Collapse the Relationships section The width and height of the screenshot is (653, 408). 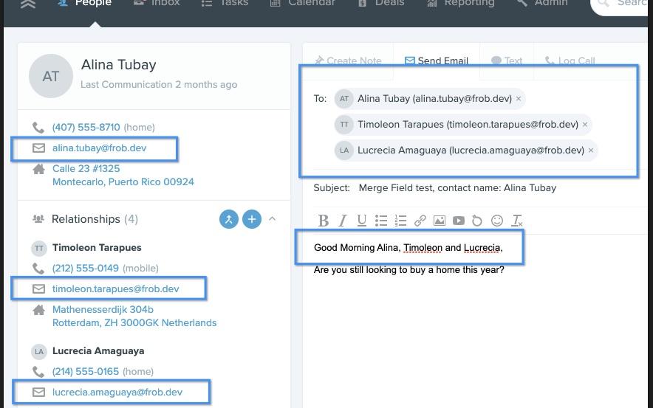coord(272,219)
